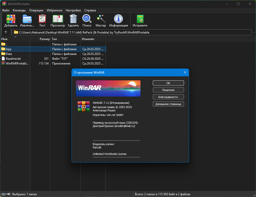Open the Настройки menu
The height and width of the screenshot is (197, 256).
pyautogui.click(x=73, y=10)
